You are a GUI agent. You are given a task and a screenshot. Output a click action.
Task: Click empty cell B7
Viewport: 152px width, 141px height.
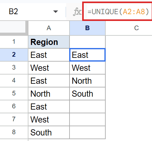click(87, 119)
